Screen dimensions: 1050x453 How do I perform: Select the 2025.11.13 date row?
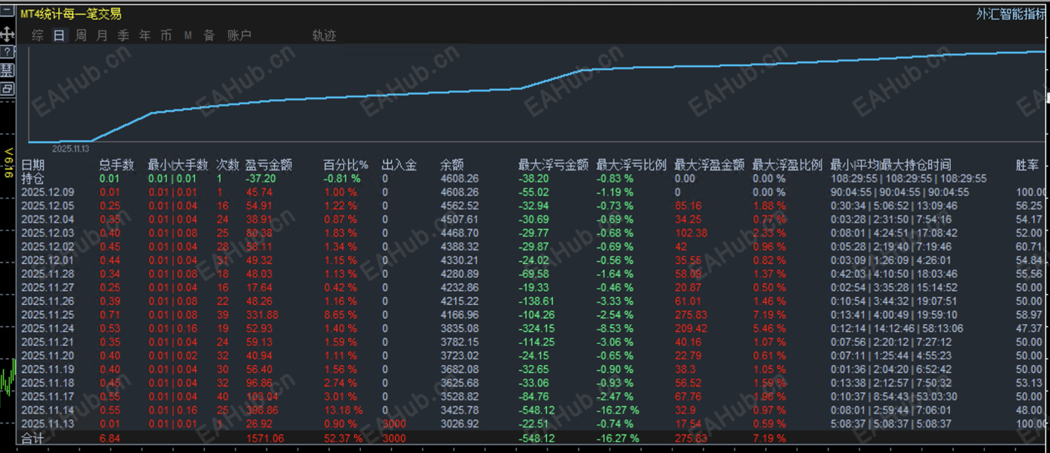tap(47, 424)
